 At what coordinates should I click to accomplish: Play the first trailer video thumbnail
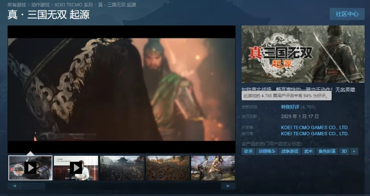[30, 168]
